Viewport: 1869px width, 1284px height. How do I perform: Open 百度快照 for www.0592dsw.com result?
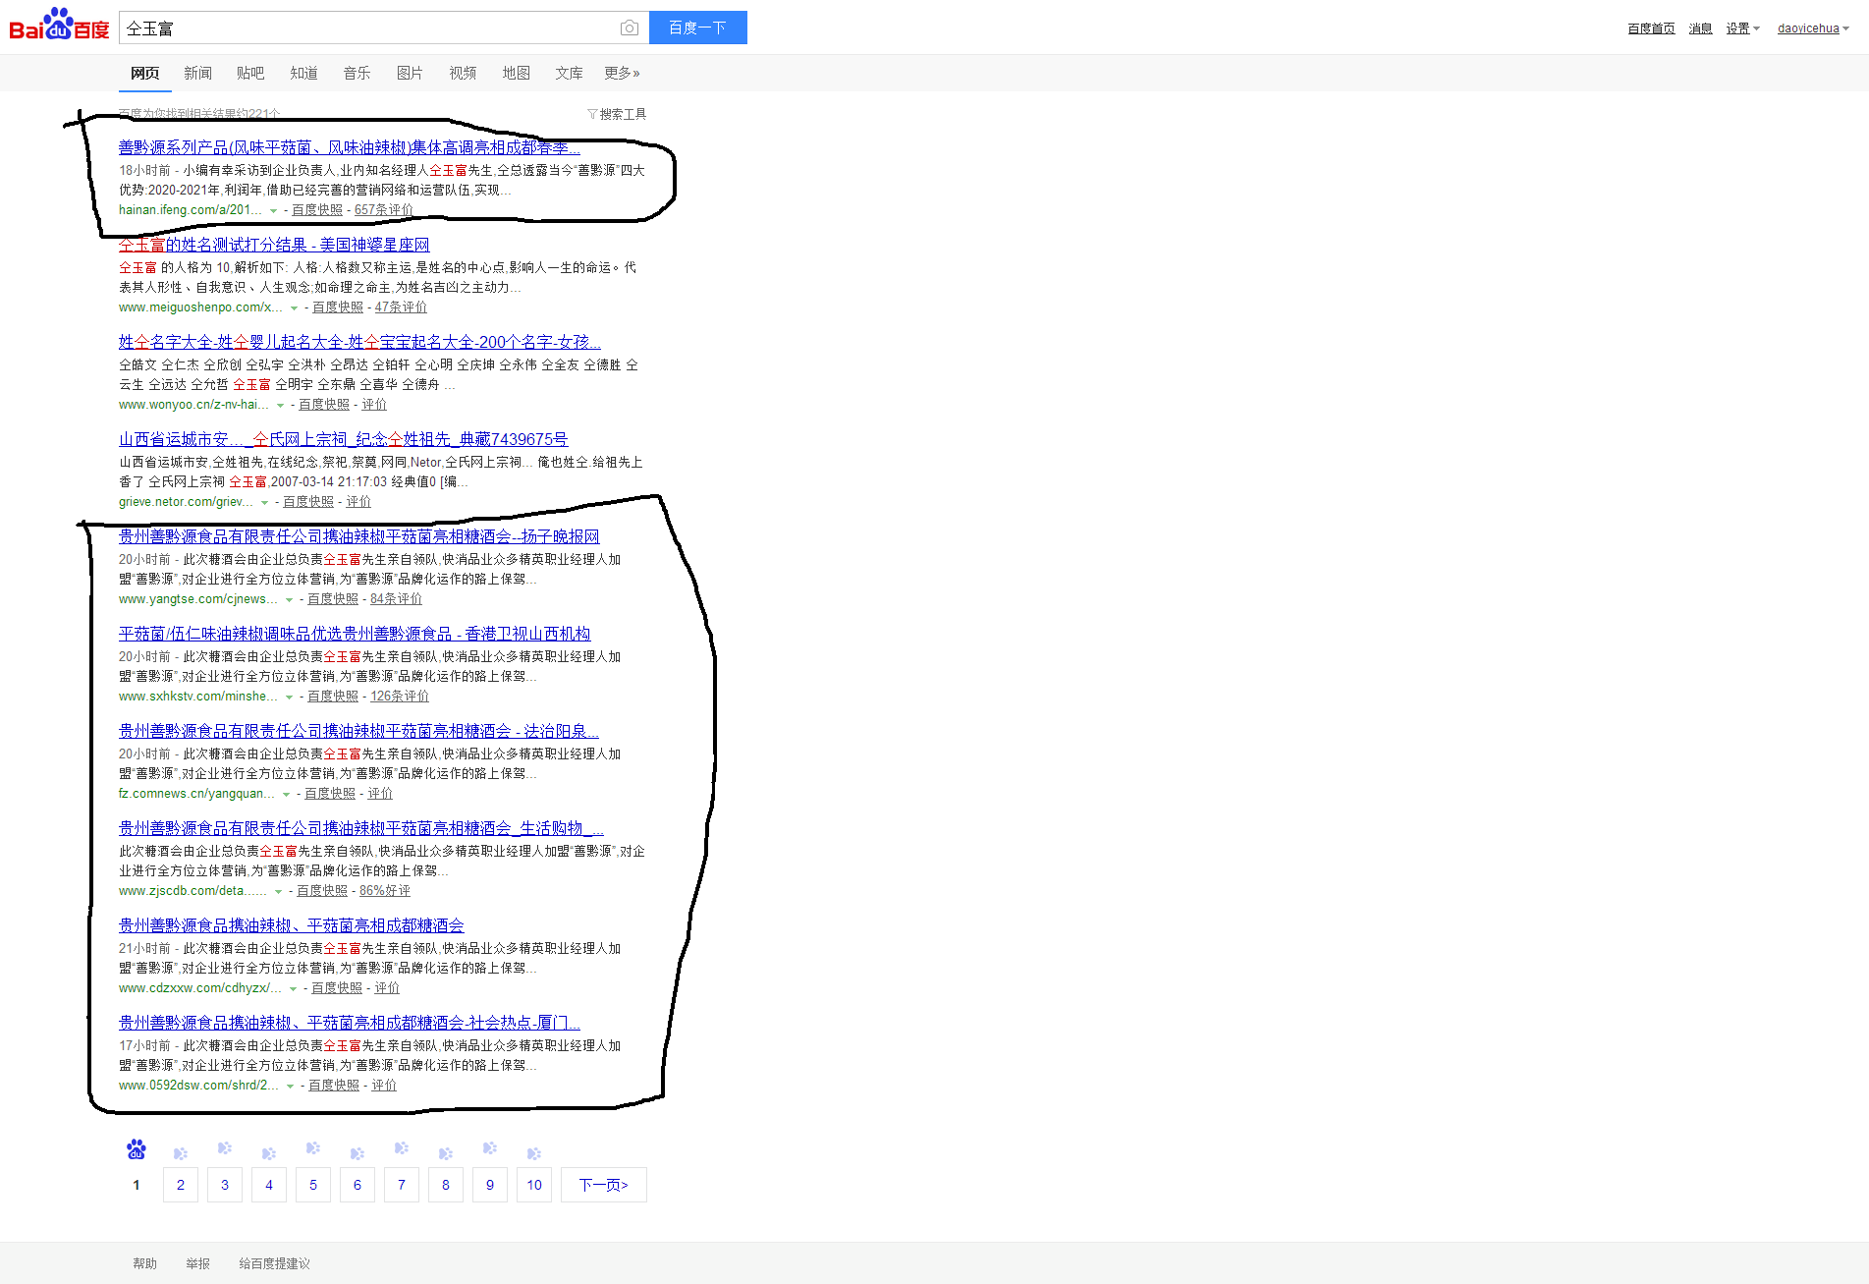tap(334, 1086)
